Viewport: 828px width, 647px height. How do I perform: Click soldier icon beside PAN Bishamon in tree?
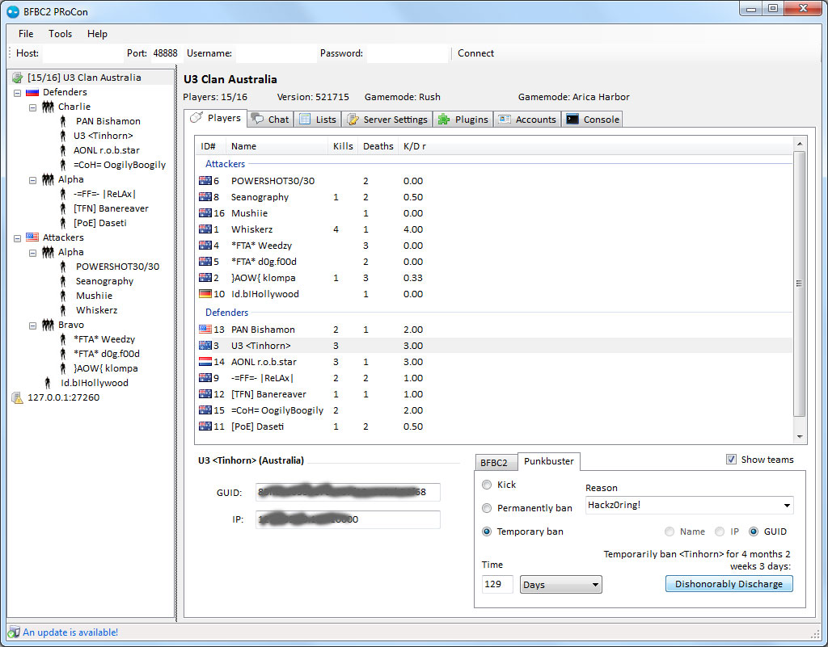(63, 121)
